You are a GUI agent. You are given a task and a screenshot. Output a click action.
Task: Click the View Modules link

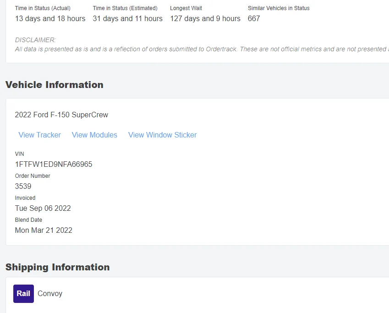coord(94,135)
